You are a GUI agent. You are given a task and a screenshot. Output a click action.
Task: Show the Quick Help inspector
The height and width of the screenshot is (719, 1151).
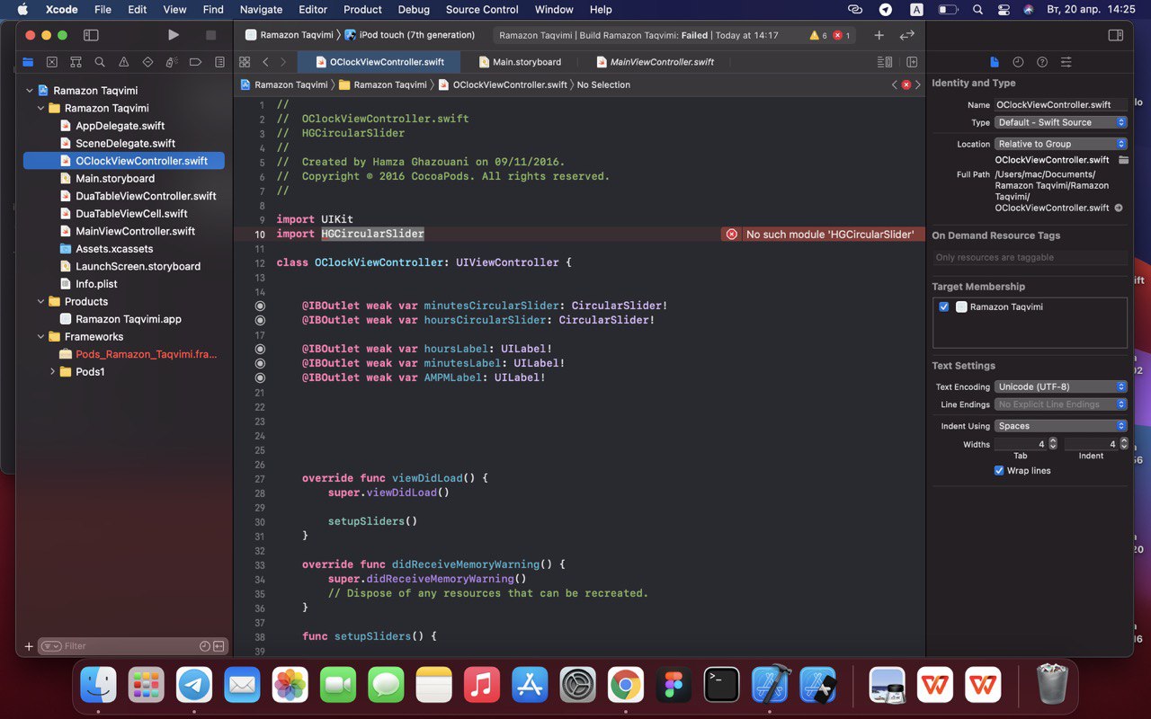coord(1042,62)
